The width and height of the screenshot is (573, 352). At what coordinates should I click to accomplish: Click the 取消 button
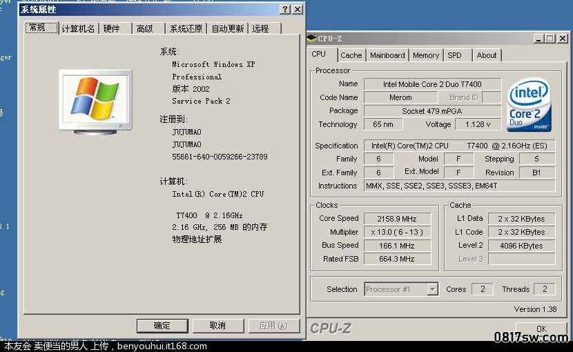click(x=217, y=326)
